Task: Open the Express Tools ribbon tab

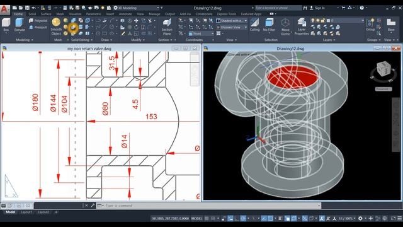Action: pos(227,14)
